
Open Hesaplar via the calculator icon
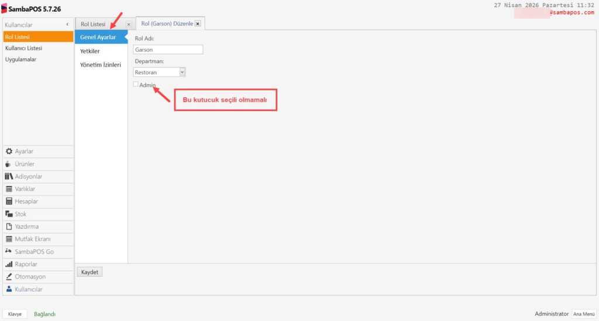coord(9,201)
